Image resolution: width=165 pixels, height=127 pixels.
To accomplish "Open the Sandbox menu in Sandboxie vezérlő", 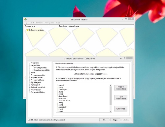I will click(39, 23).
